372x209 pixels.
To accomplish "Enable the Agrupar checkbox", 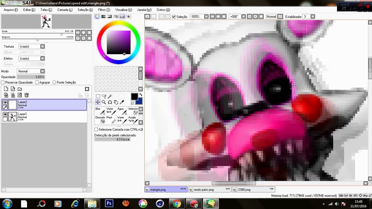I will [37, 82].
